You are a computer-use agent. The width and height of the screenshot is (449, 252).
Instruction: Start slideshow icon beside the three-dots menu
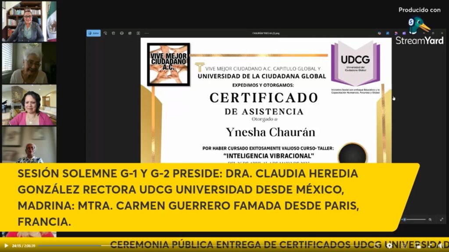138,33
